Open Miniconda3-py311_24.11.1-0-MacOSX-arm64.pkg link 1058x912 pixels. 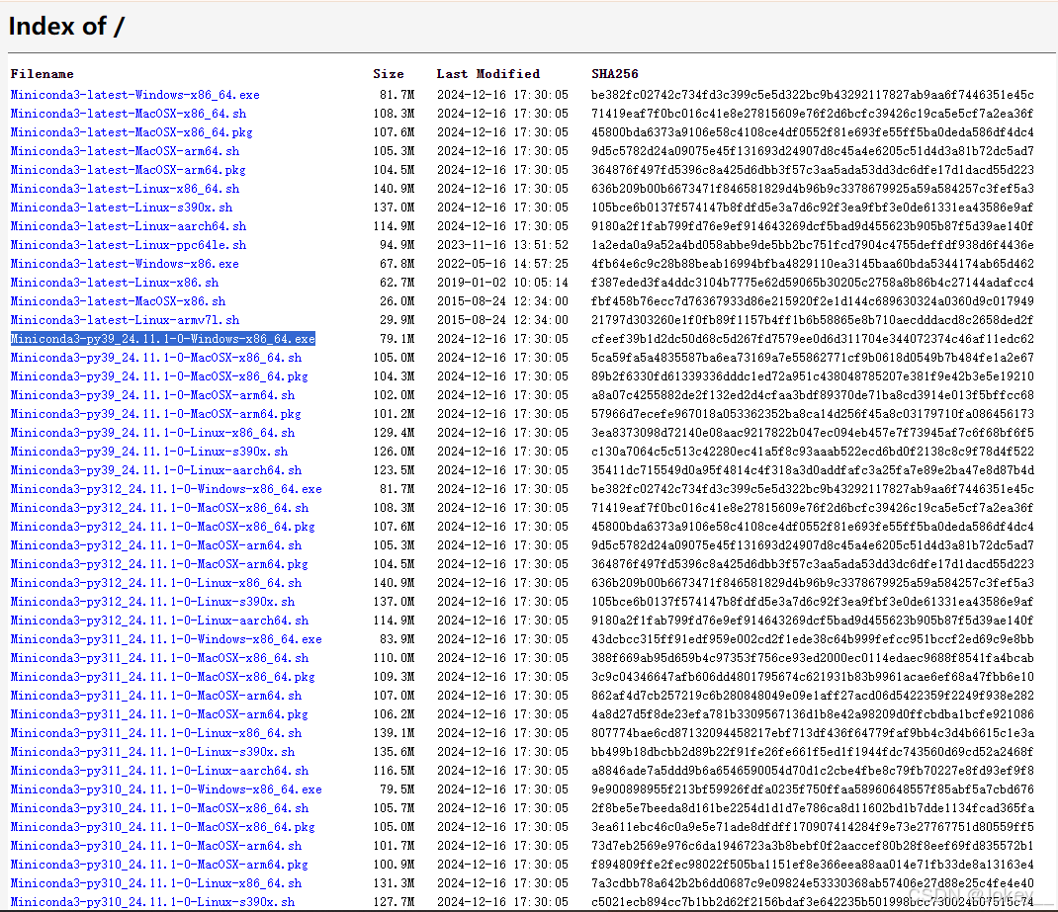pyautogui.click(x=159, y=714)
